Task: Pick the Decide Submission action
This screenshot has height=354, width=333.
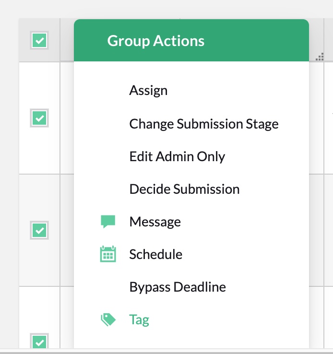Action: coord(184,189)
